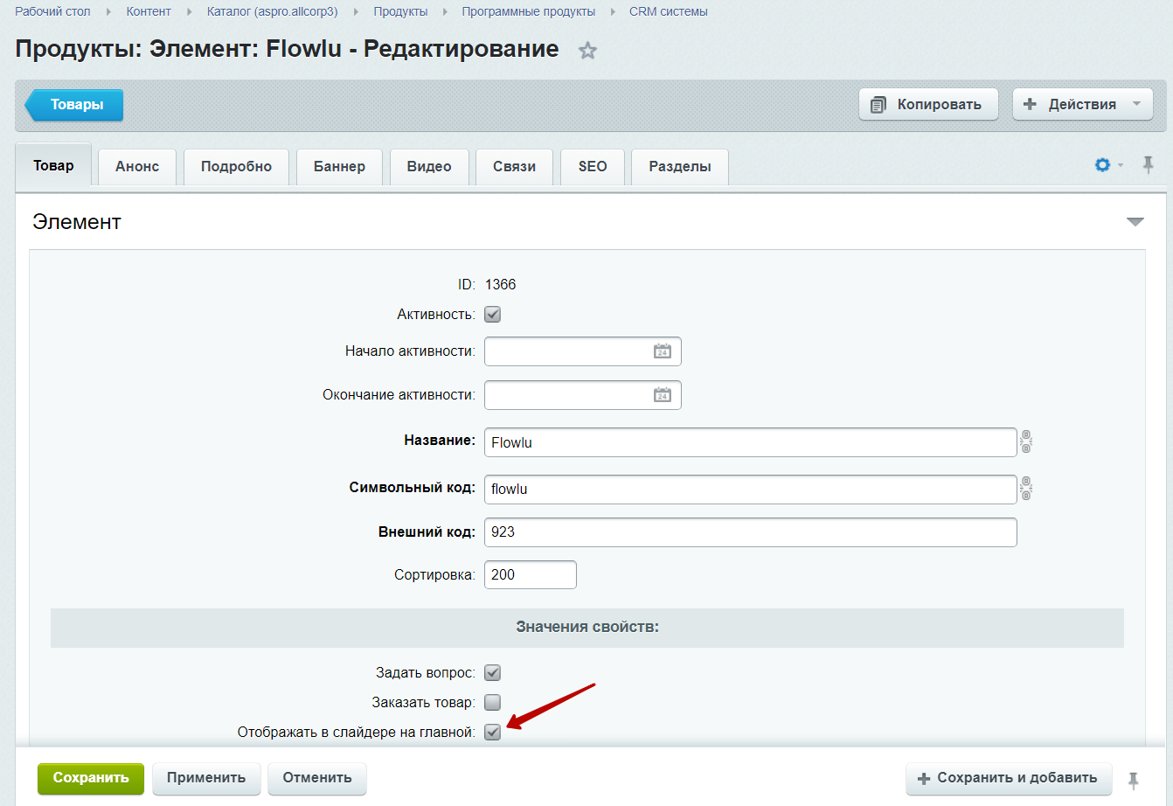Pin the bottom button bar
Screen dimensions: 1173x806
1134,779
